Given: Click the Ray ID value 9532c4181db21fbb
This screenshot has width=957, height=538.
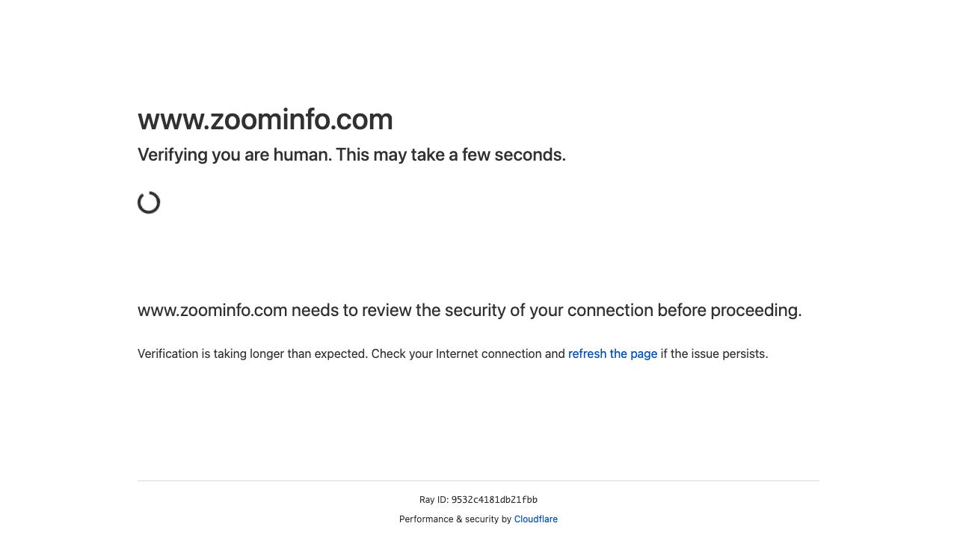Looking at the screenshot, I should 494,500.
